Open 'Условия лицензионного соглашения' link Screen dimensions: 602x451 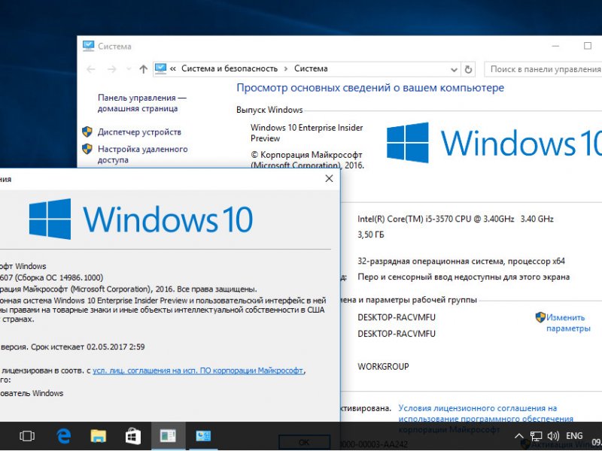[485, 419]
